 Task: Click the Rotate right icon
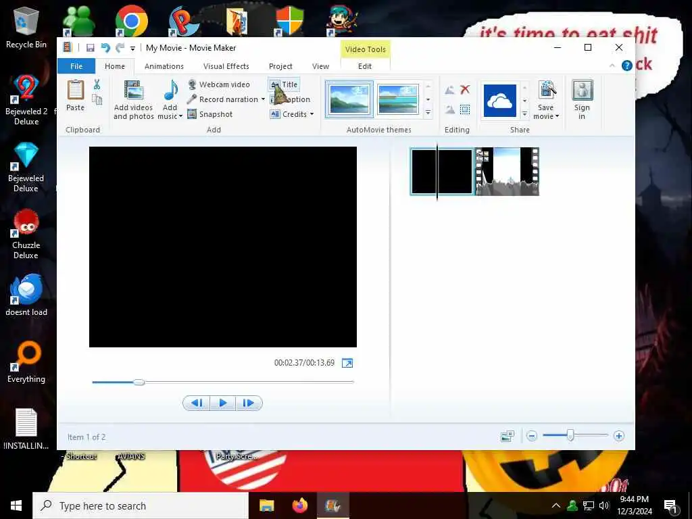[449, 109]
